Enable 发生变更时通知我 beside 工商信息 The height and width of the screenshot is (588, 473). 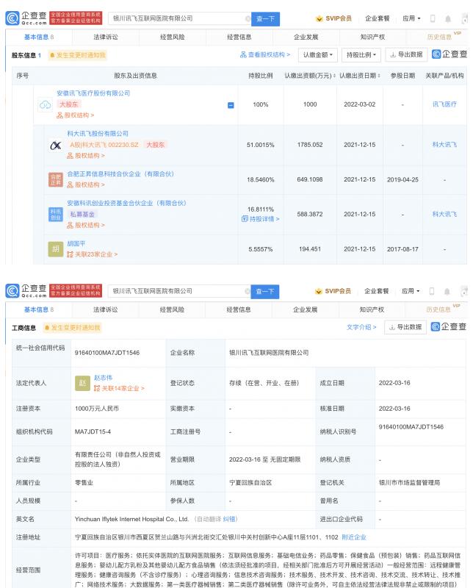(x=73, y=328)
